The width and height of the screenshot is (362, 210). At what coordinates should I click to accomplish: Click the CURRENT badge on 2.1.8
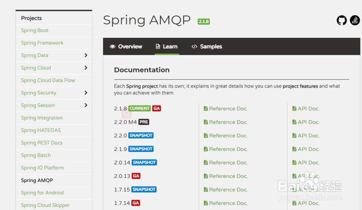[139, 108]
